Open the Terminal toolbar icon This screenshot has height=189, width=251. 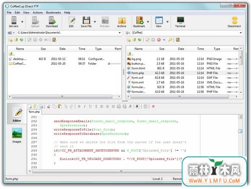click(180, 22)
